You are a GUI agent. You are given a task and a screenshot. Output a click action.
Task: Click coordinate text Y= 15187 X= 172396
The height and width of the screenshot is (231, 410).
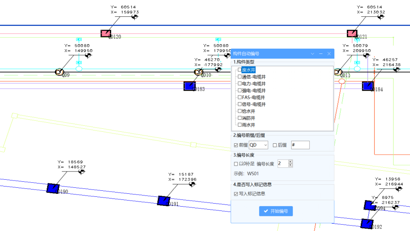[182, 177]
